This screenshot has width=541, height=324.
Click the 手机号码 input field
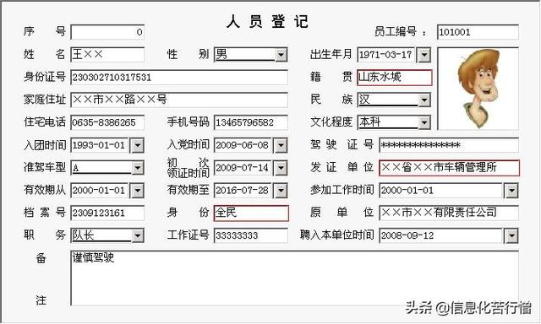(x=250, y=122)
